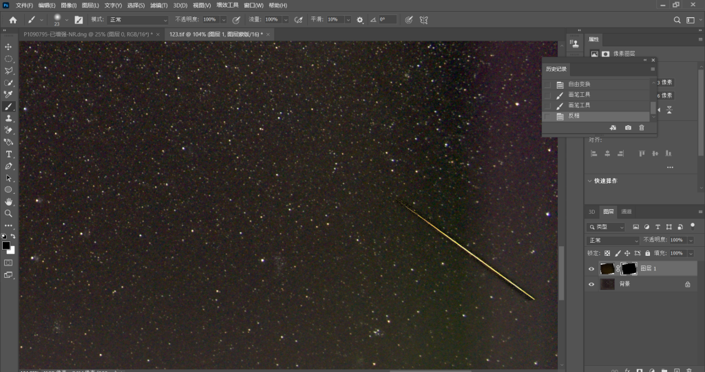
Task: Open smoothing options gear
Action: pyautogui.click(x=359, y=20)
